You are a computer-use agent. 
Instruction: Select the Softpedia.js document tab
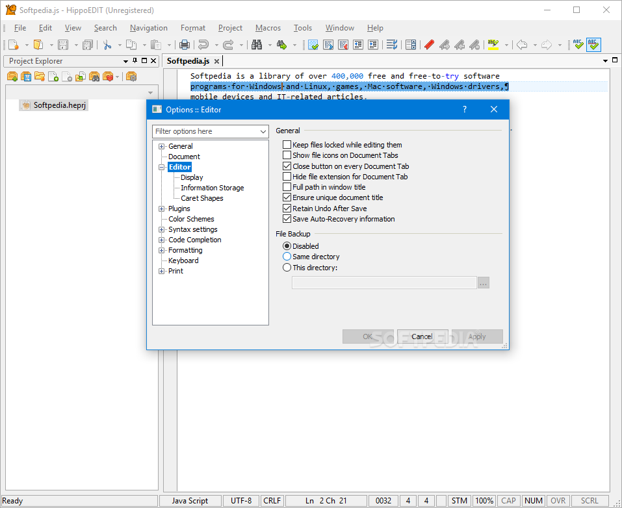coord(188,61)
